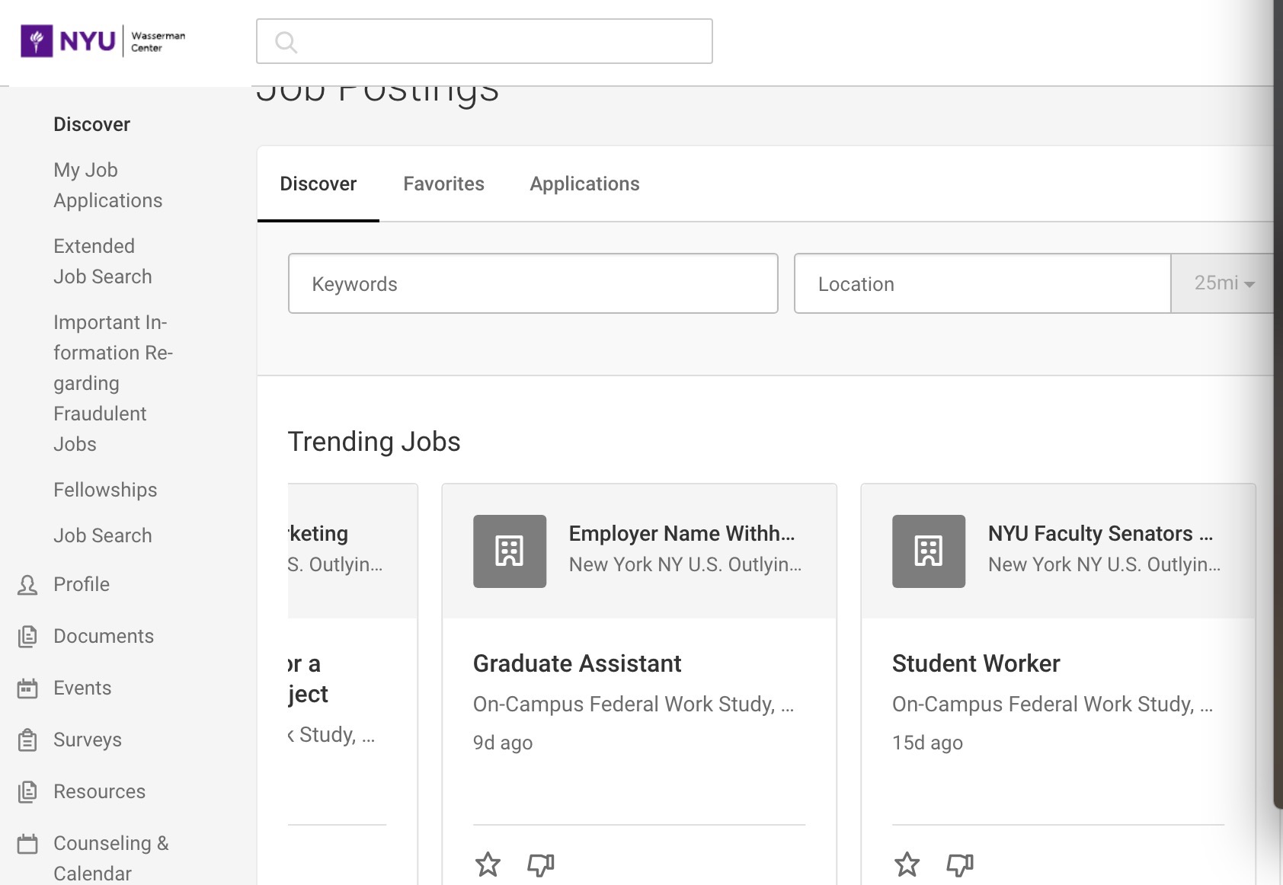The image size is (1283, 885).
Task: Favorite the Graduate Assistant job with star
Action: 488,864
